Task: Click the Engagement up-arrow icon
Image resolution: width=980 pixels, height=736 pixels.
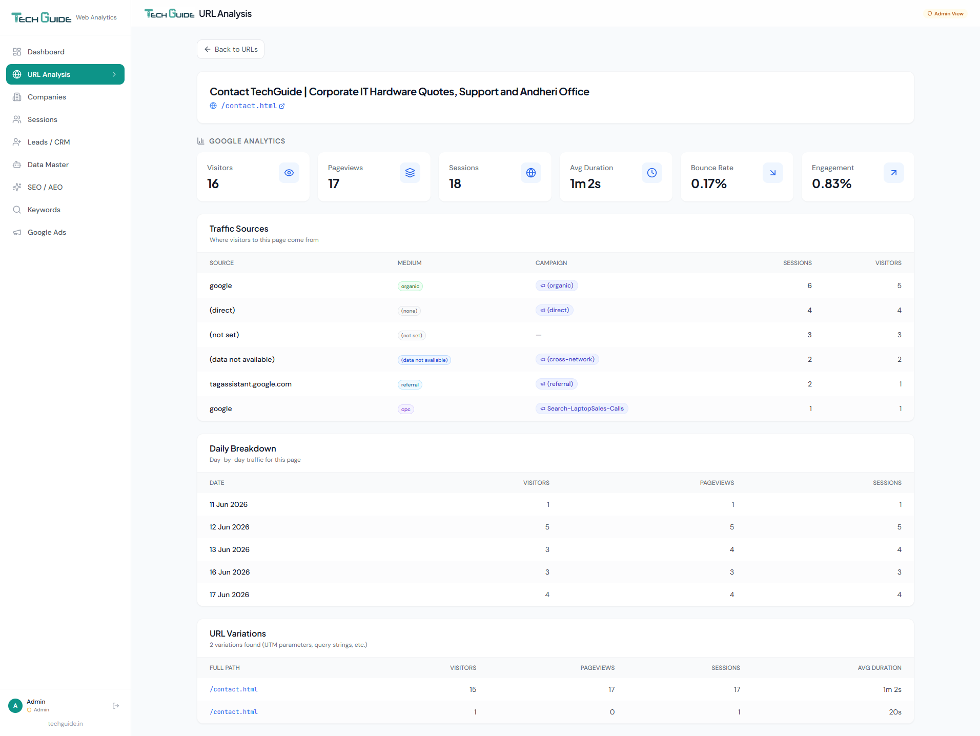Action: pos(894,173)
